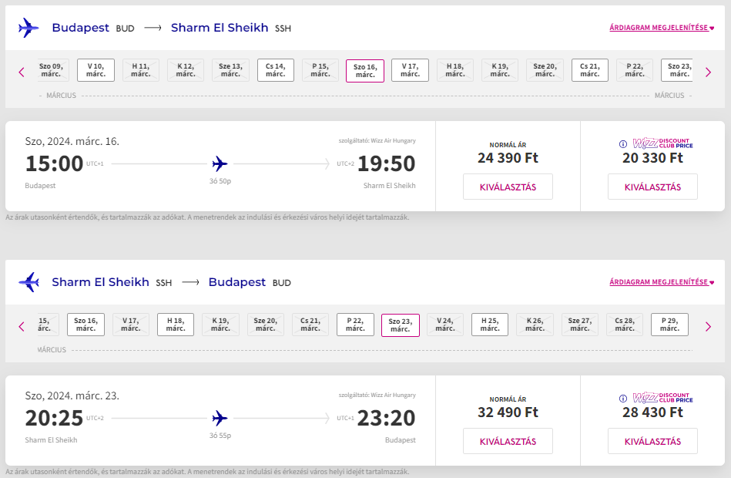Click outbound date carousel right arrow
Screen dimensions: 731x478
click(x=708, y=72)
